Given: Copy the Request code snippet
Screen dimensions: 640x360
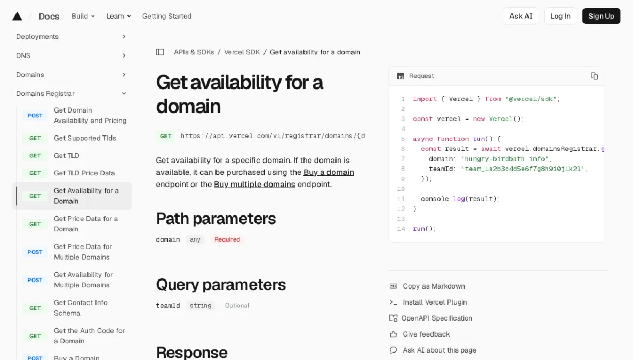Looking at the screenshot, I should tap(594, 76).
